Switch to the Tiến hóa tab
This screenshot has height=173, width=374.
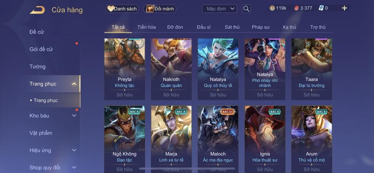[146, 27]
